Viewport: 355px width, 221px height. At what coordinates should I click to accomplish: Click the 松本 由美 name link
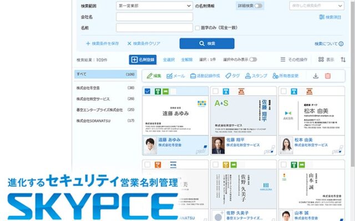[x=303, y=140]
